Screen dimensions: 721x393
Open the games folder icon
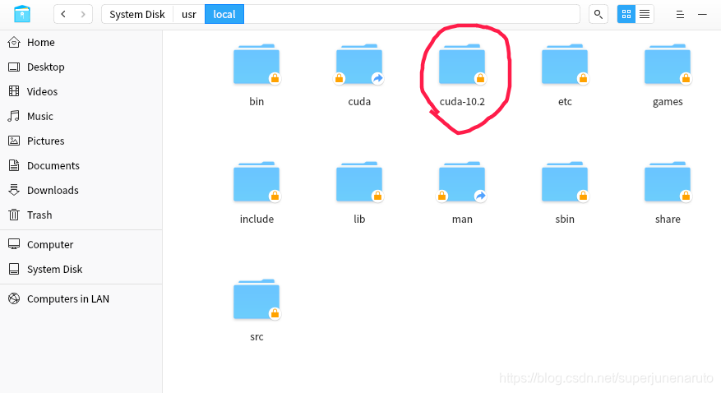click(668, 64)
